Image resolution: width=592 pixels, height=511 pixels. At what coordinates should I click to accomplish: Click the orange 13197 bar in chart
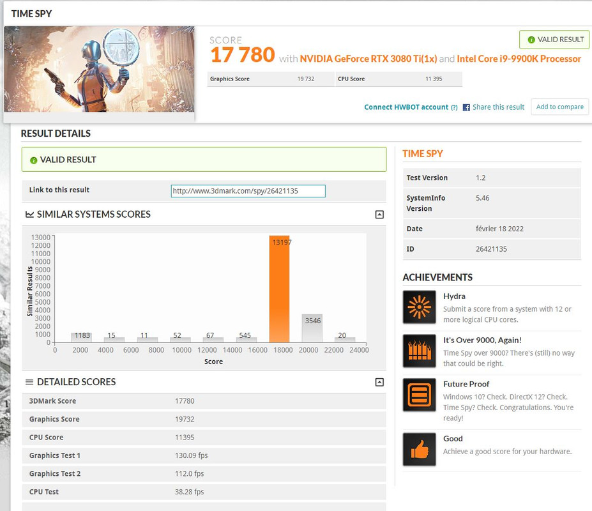point(279,289)
